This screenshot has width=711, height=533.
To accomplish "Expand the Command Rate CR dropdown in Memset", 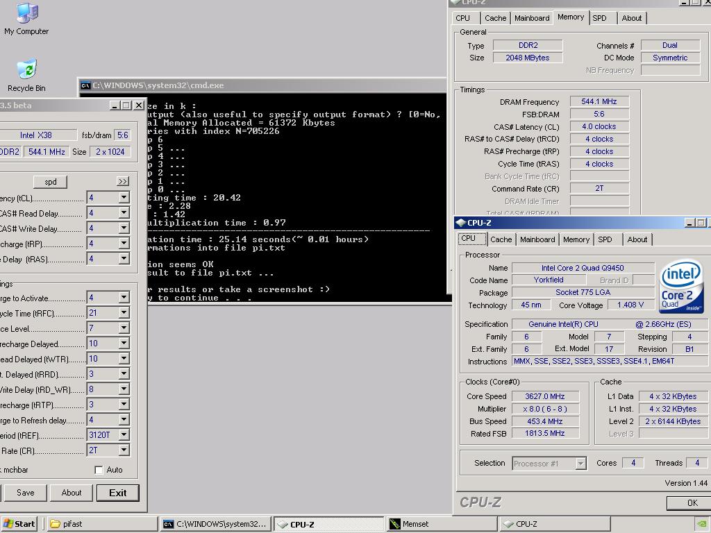I will tap(124, 450).
